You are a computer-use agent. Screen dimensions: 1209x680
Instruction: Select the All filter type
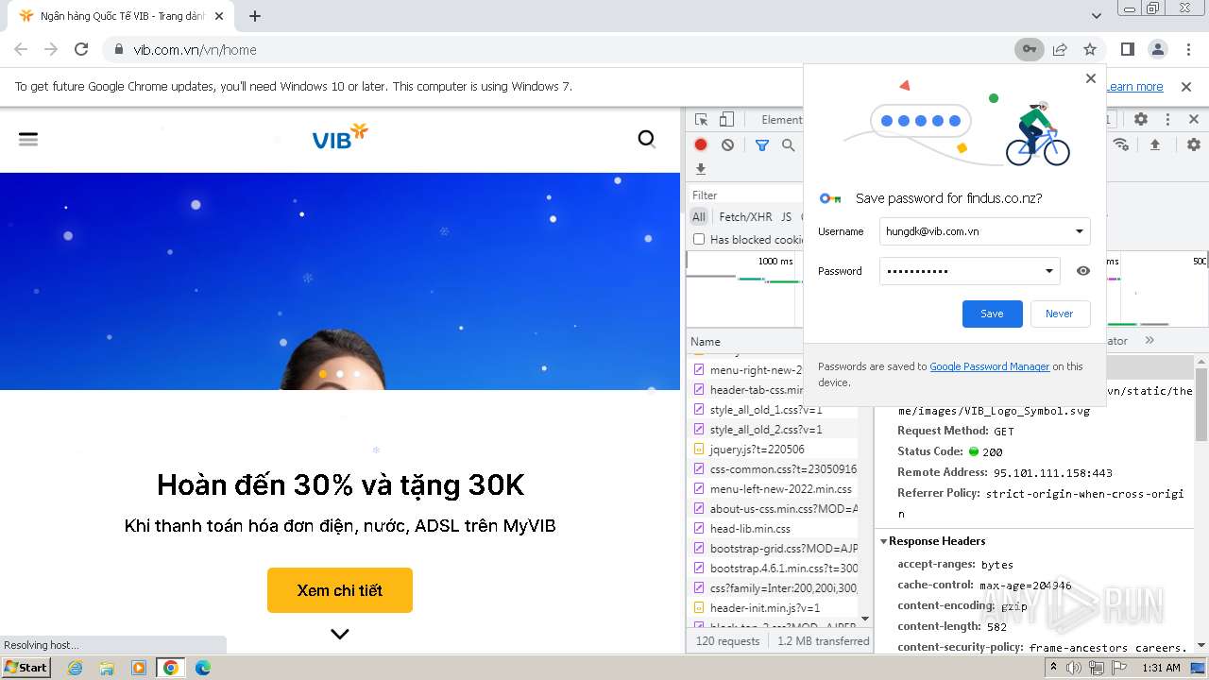tap(699, 216)
